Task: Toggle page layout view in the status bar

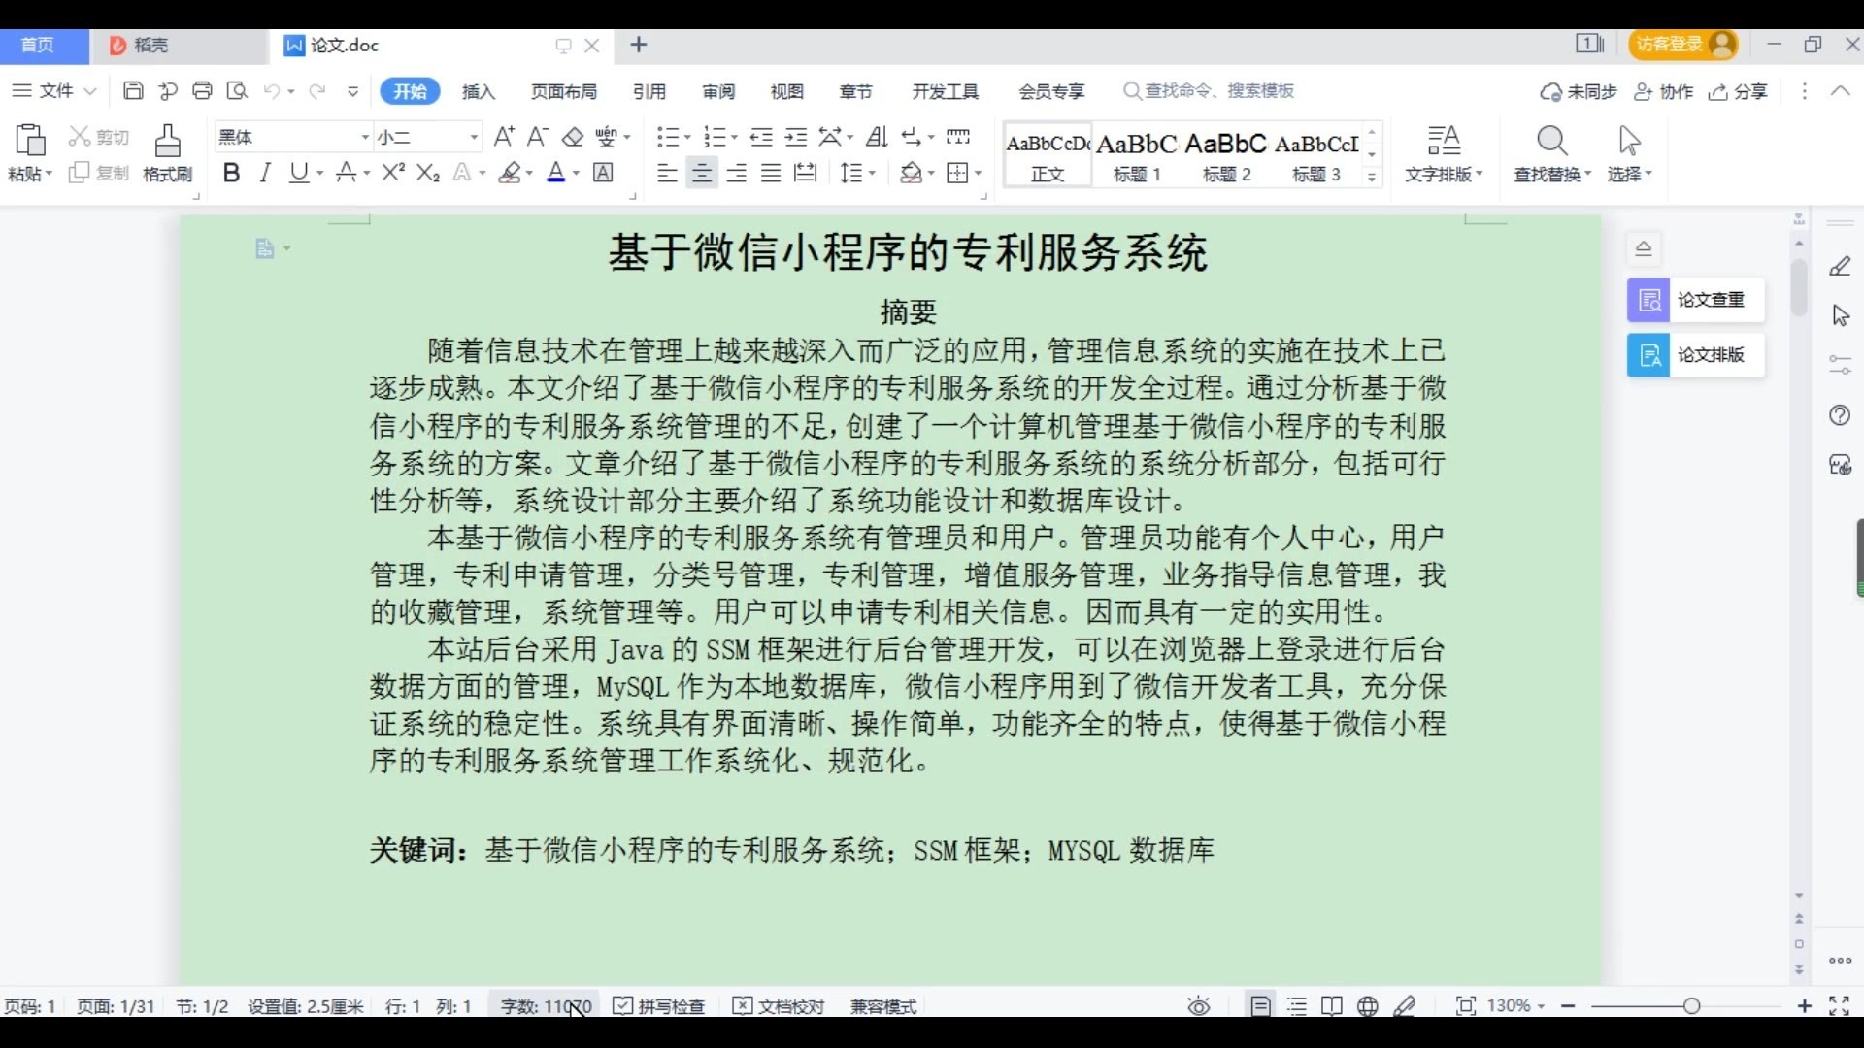Action: pos(1260,1006)
